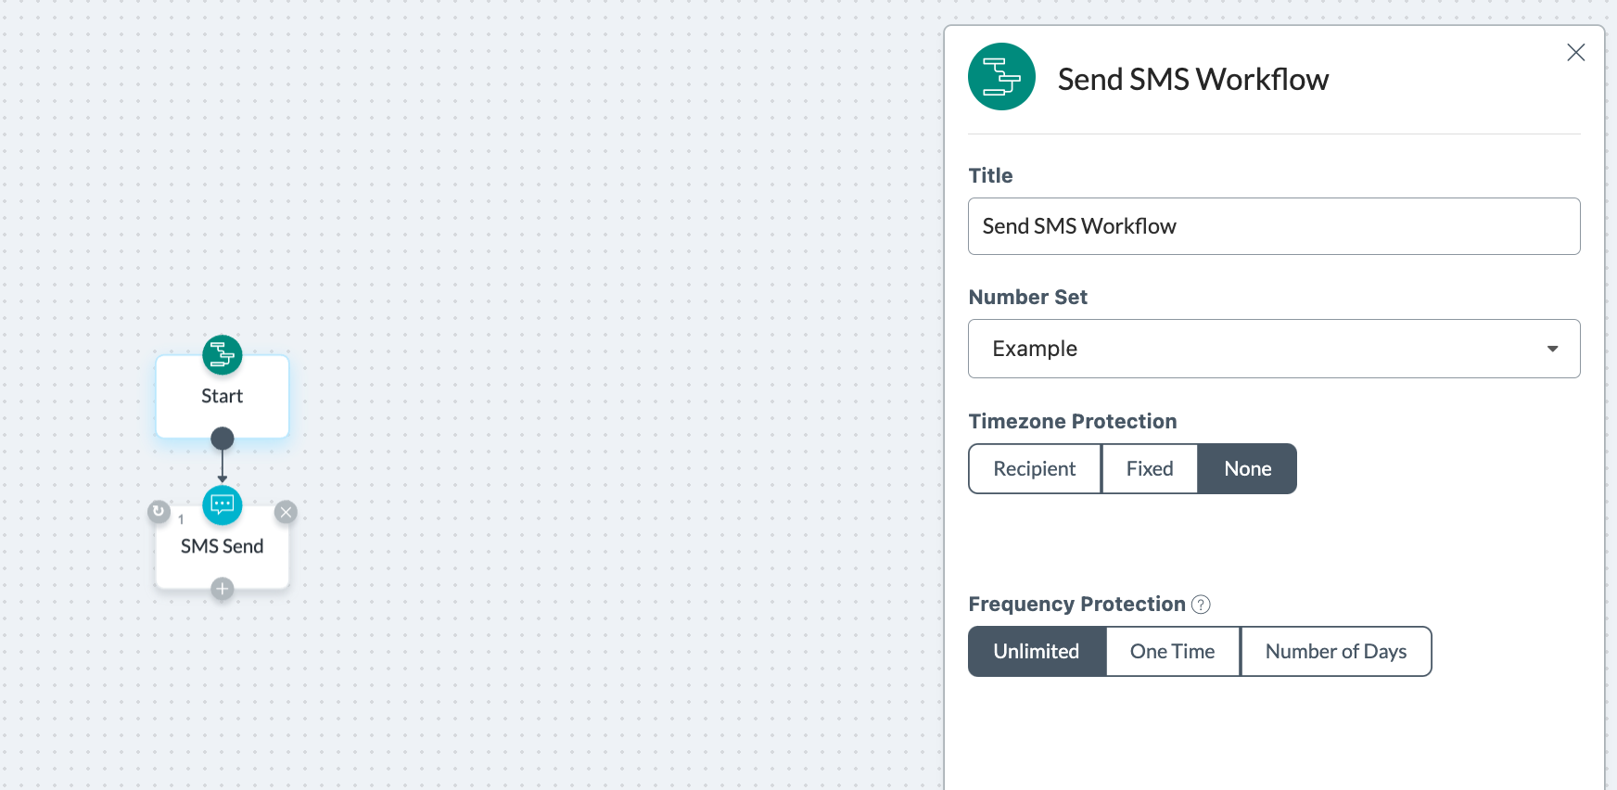Click the green workflow icon on Start node
The height and width of the screenshot is (790, 1617).
223,354
